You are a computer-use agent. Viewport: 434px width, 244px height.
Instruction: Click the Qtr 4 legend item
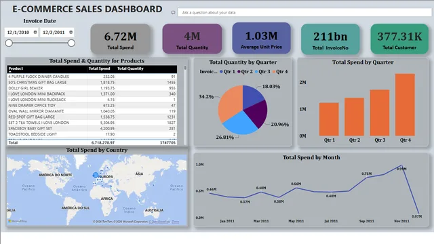(x=280, y=72)
